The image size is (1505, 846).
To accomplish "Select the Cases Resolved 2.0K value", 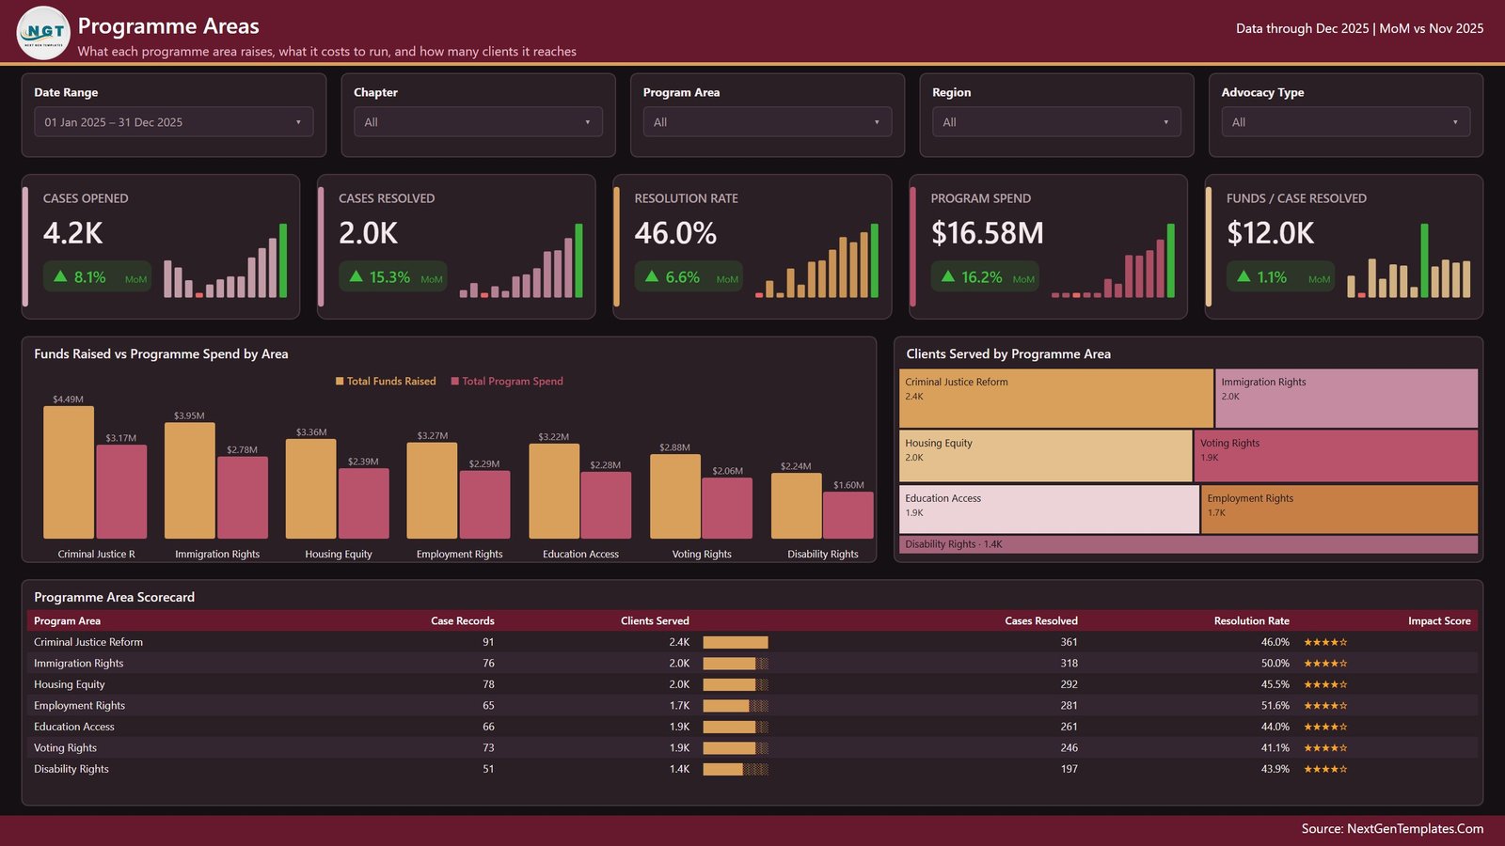I will 369,233.
